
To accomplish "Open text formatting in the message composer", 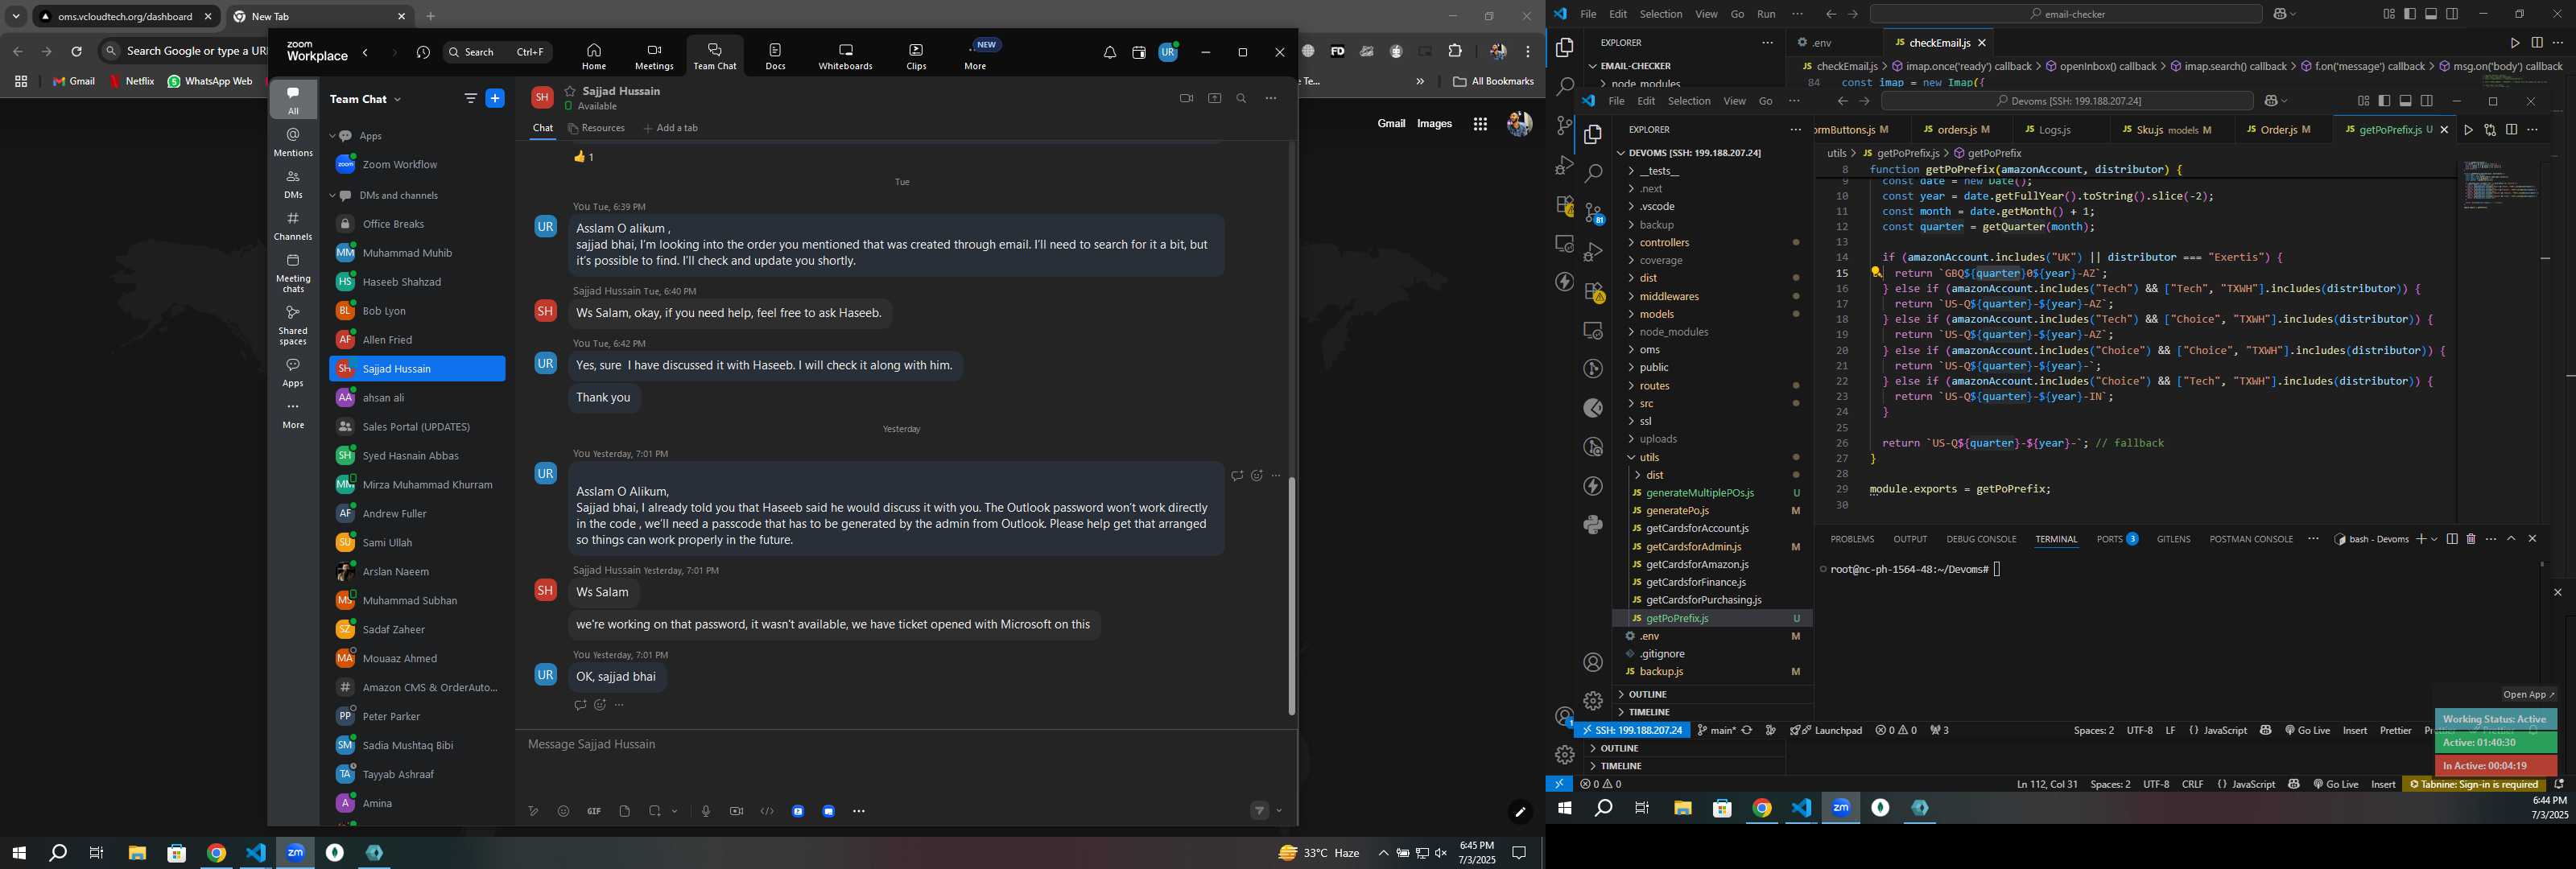I will pyautogui.click(x=533, y=811).
